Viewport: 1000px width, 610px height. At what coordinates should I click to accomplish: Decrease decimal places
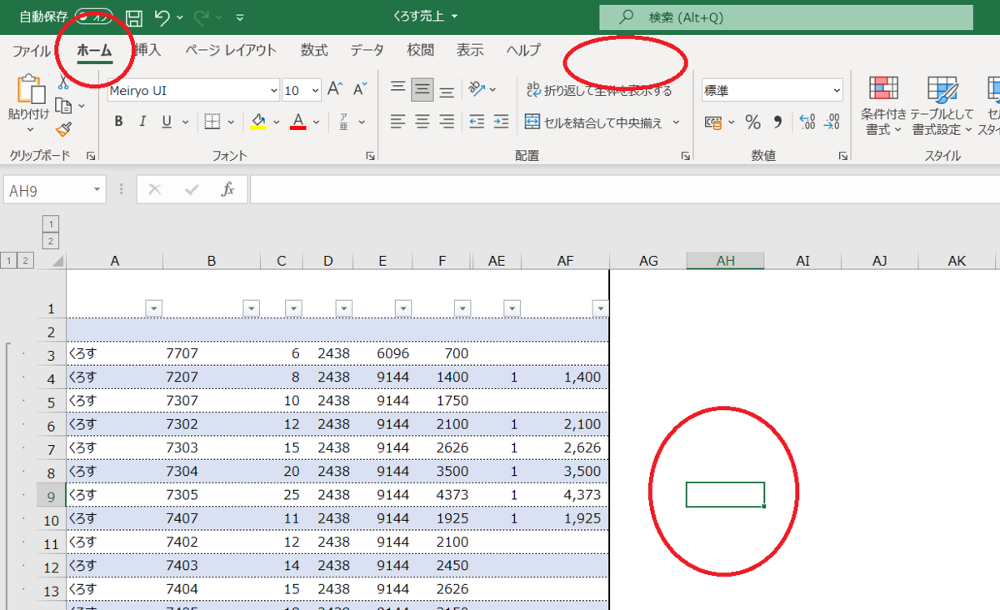[x=832, y=122]
